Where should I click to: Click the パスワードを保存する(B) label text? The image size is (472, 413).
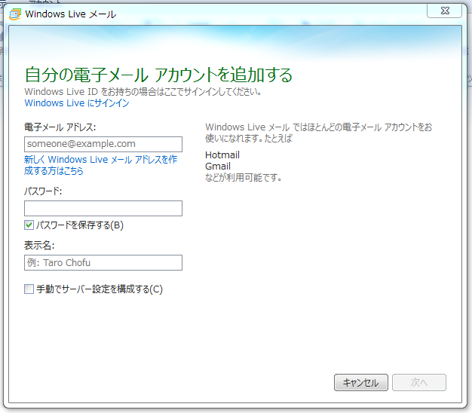coord(79,225)
